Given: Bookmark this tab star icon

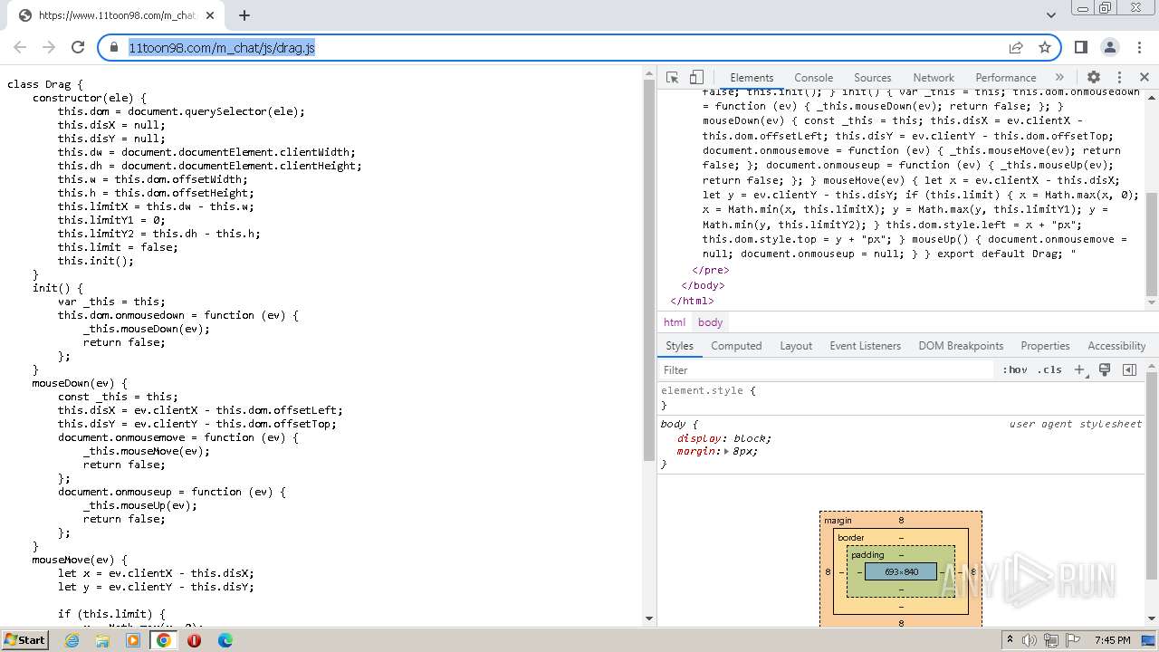Looking at the screenshot, I should (x=1045, y=47).
